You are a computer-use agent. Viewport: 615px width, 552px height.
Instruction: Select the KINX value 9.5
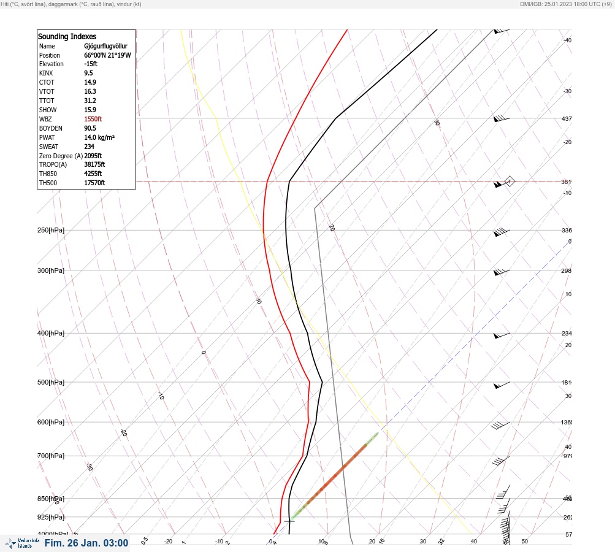coord(89,73)
